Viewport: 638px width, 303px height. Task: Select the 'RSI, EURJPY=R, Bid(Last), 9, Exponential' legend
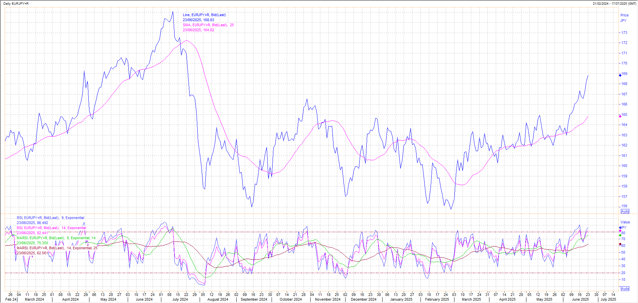[x=50, y=218]
